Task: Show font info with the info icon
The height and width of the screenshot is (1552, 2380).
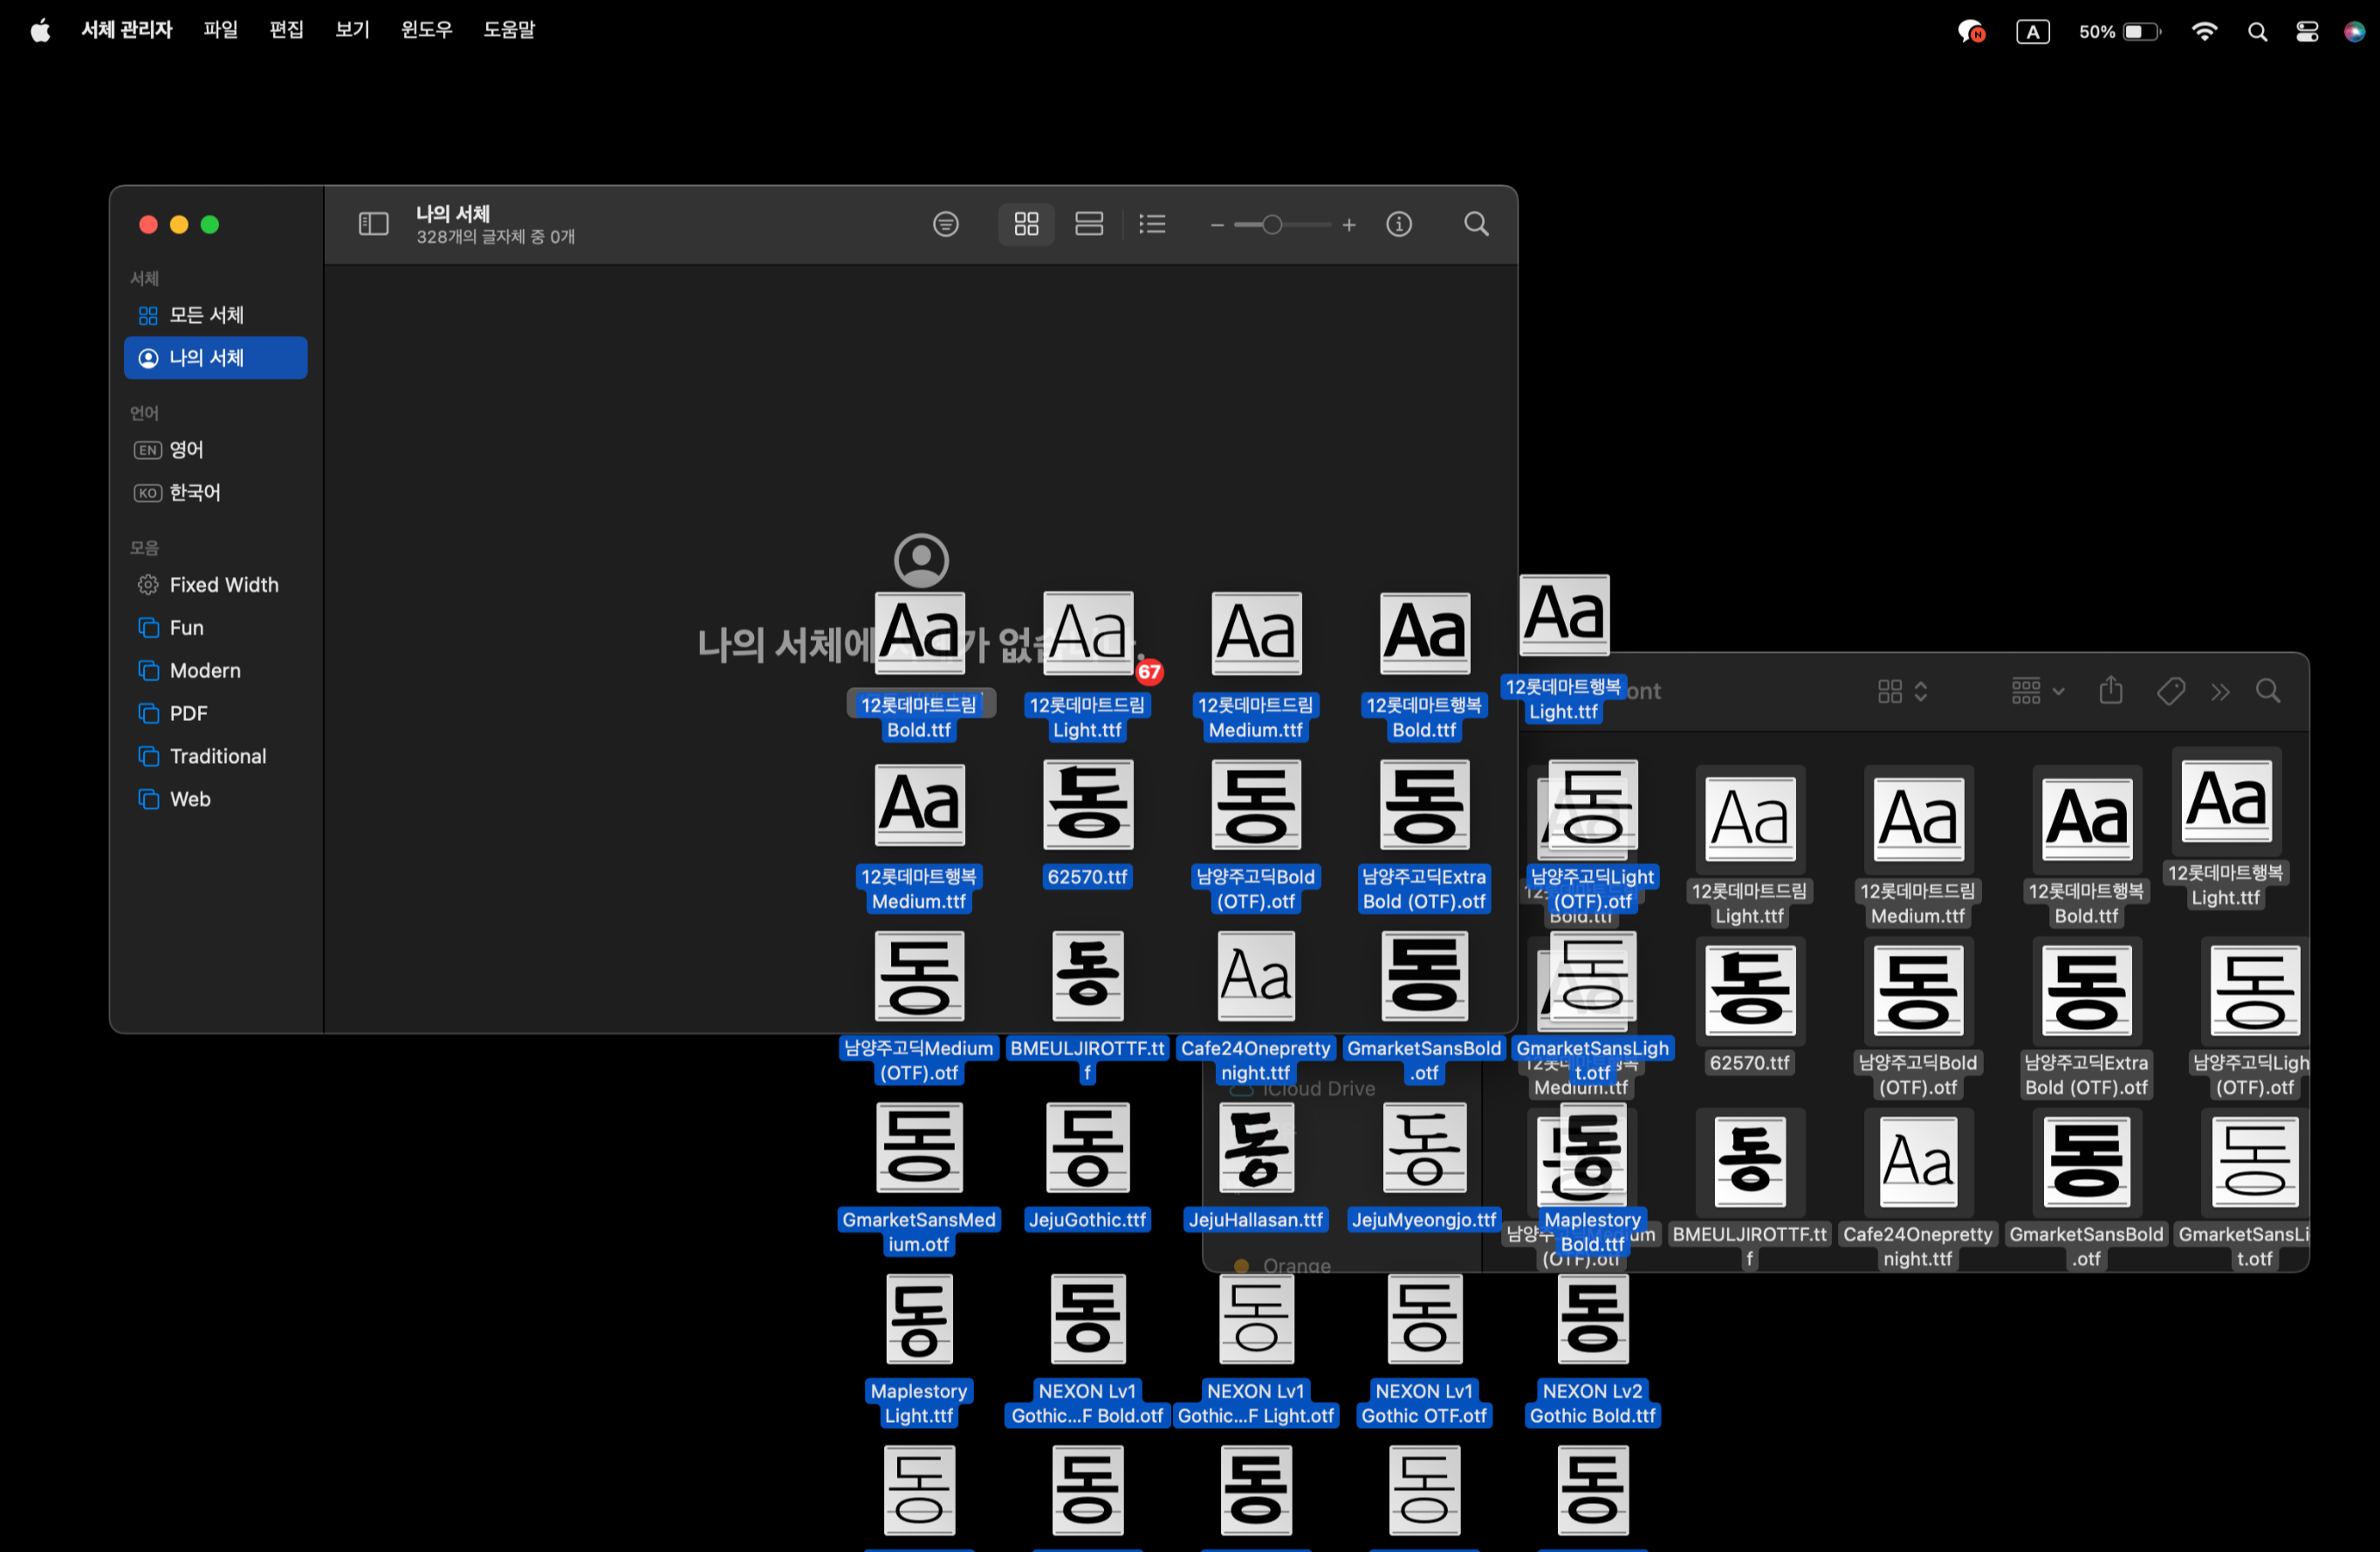Action: tap(1399, 224)
